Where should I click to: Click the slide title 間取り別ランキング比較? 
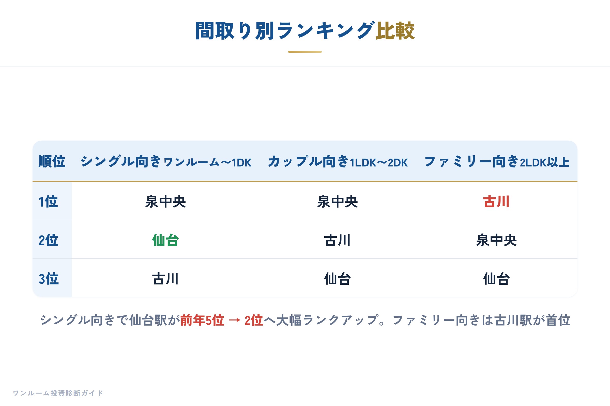[x=305, y=31]
